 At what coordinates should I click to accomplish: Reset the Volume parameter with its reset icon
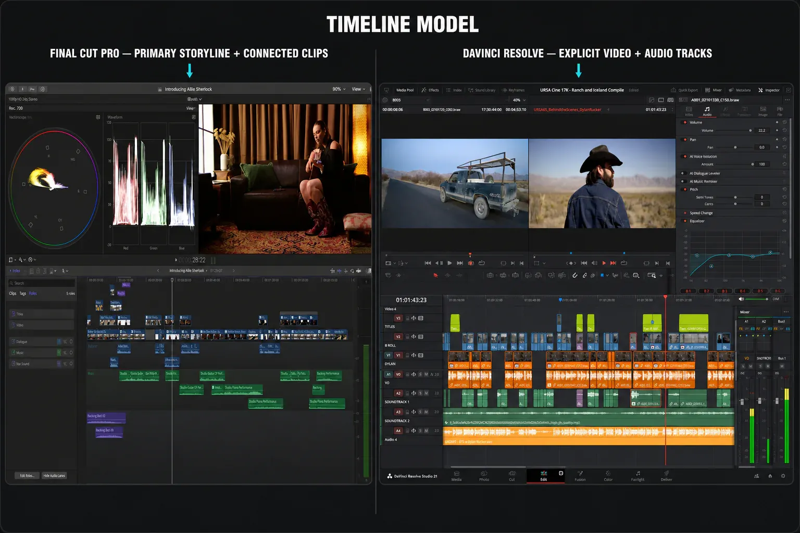pos(784,131)
